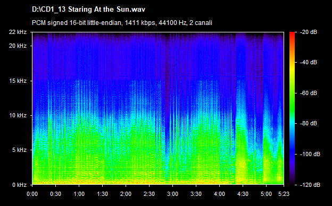Click the 5 kHz frequency axis label

coord(19,150)
